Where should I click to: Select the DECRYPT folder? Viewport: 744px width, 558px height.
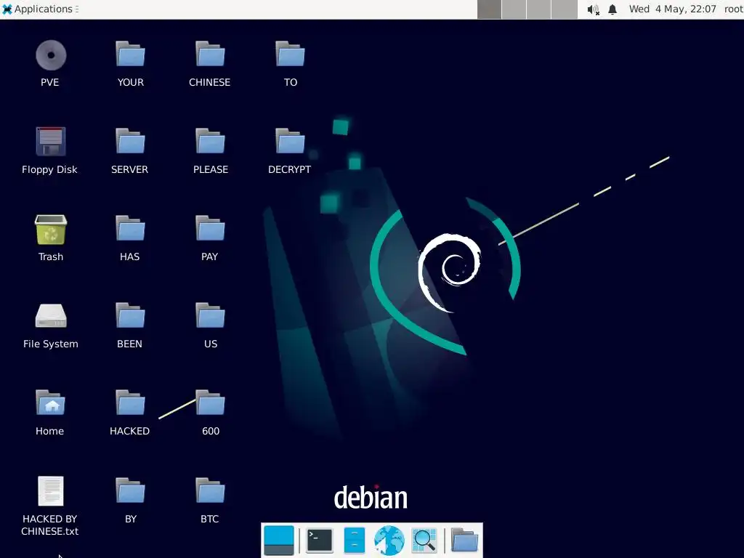click(x=290, y=141)
